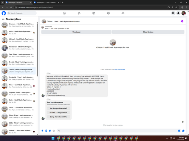Image resolution: width=189 pixels, height=141 pixels.
Task: Click the More Options button
Action: [x=148, y=32]
